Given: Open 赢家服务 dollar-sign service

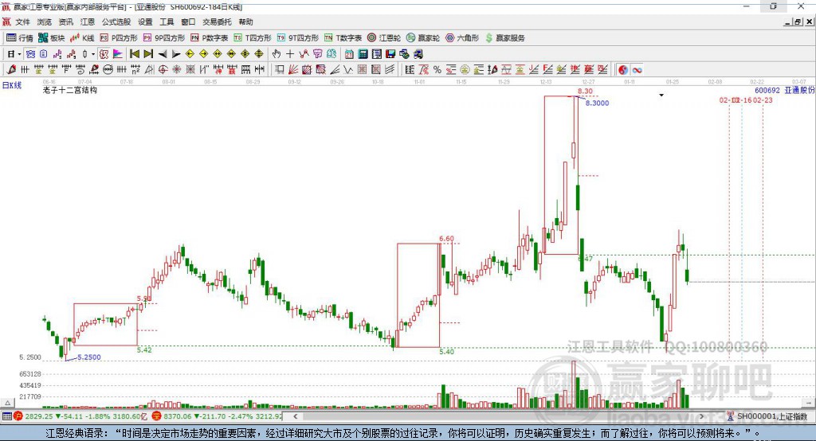Looking at the screenshot, I should (x=504, y=38).
